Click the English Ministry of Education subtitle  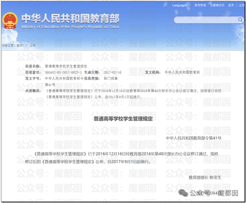[70, 27]
